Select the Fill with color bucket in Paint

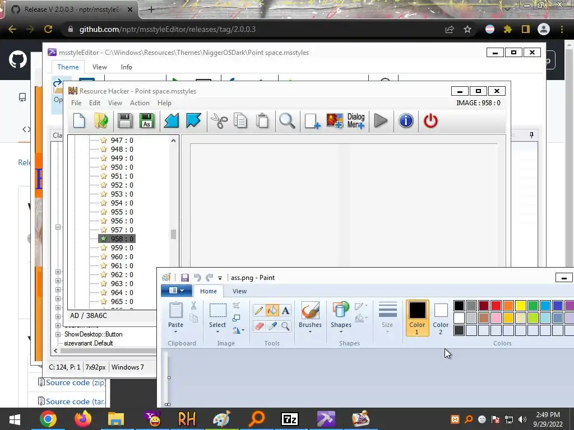(x=272, y=310)
